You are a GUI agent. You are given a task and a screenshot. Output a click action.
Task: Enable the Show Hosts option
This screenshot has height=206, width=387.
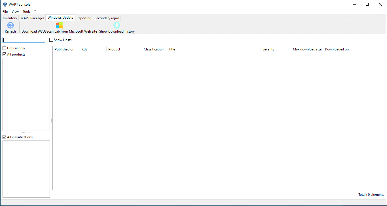click(51, 40)
